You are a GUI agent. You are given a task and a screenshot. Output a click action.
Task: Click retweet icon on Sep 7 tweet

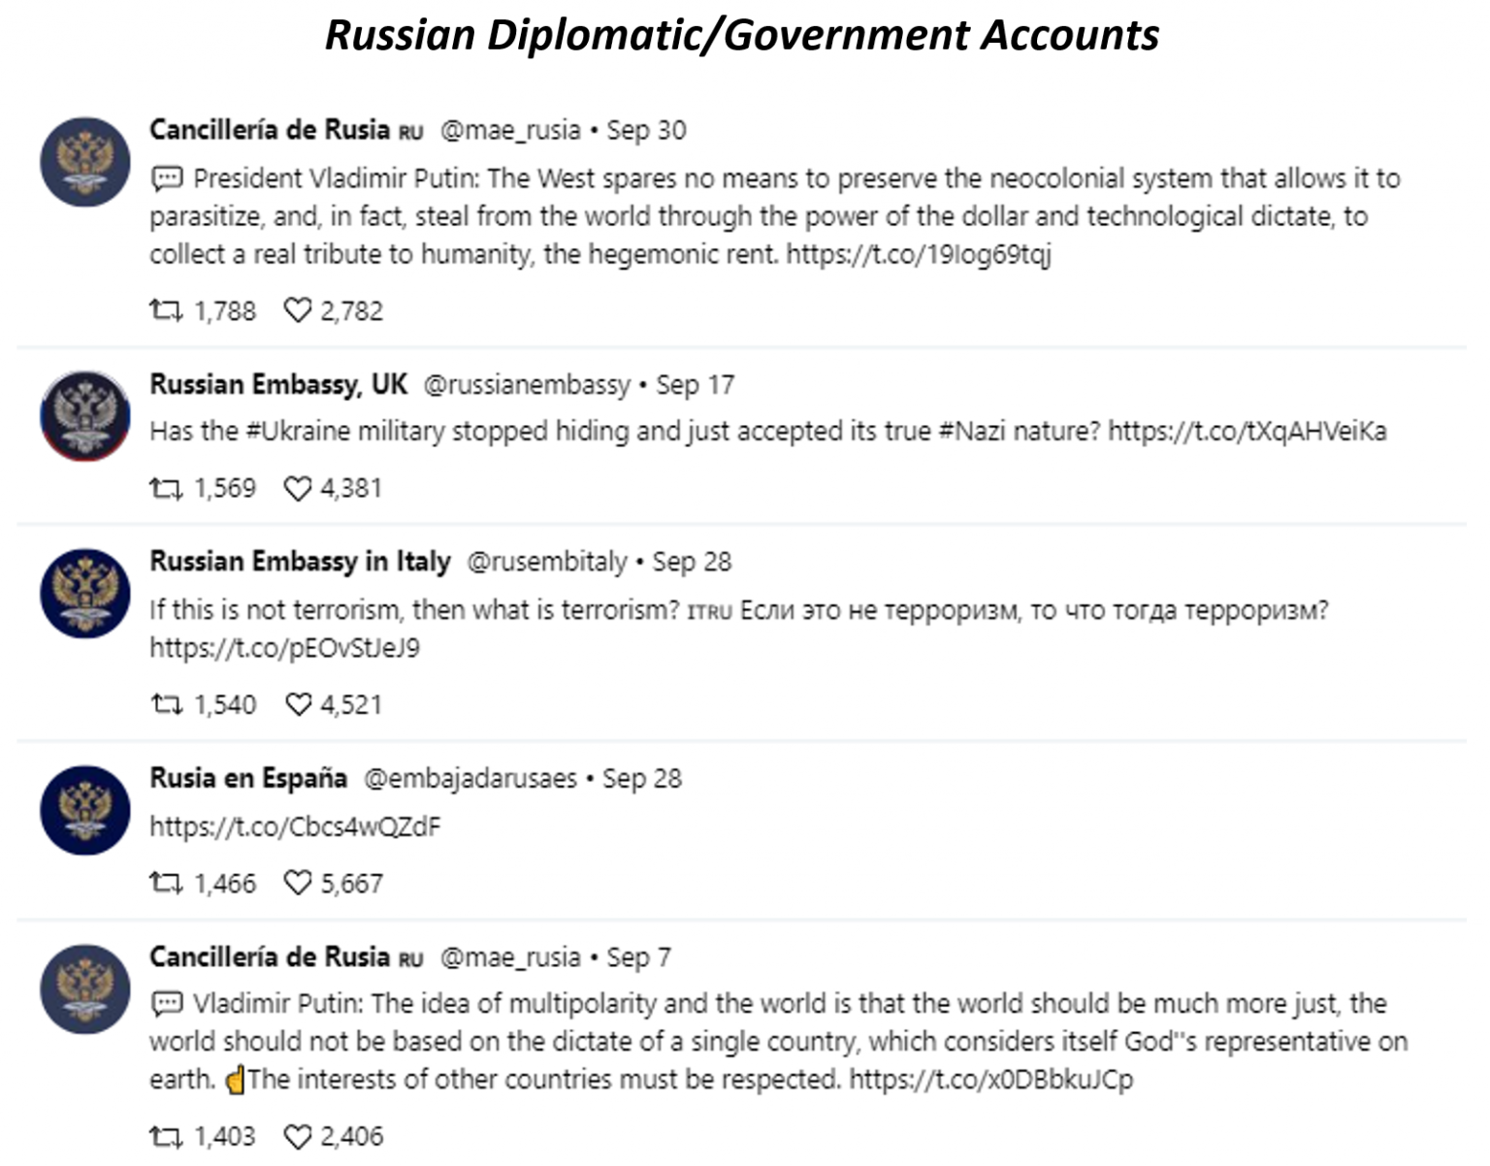coord(166,1136)
